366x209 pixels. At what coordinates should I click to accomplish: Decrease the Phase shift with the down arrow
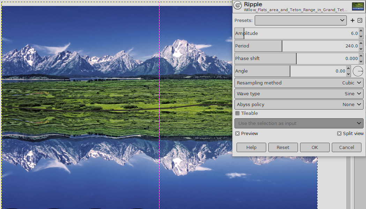(x=361, y=61)
